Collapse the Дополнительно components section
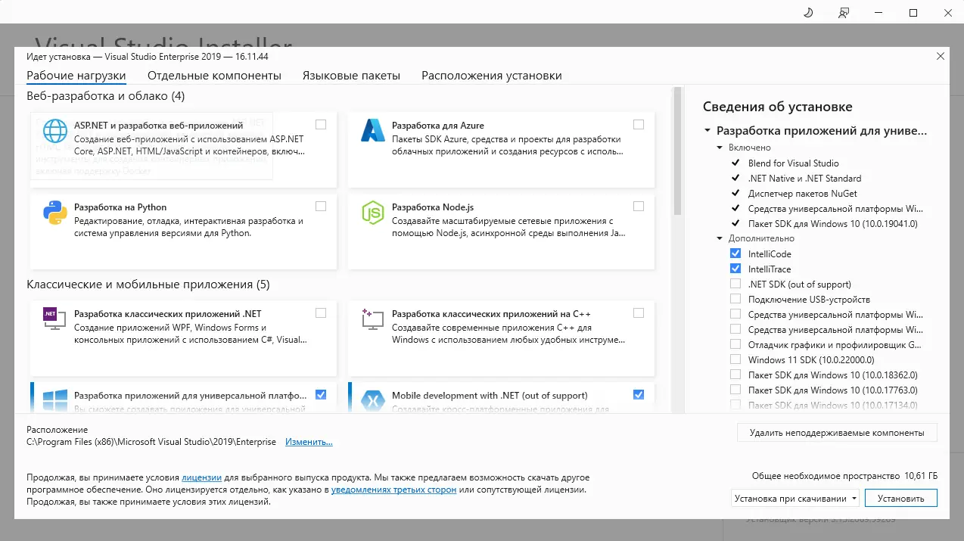The image size is (964, 541). click(x=720, y=238)
